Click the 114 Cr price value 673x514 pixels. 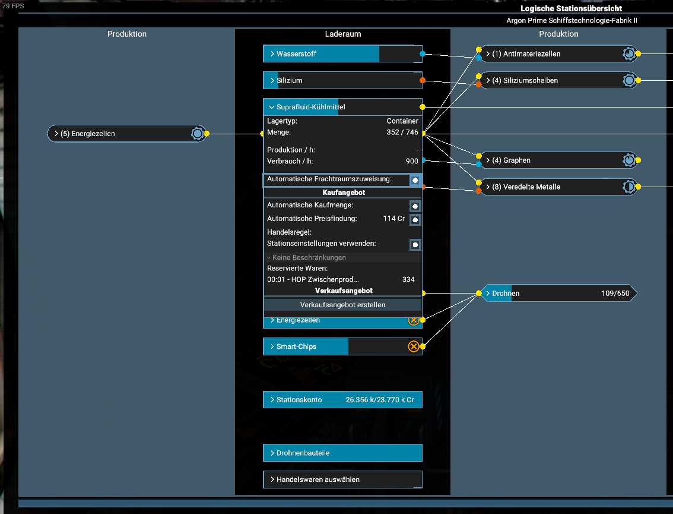point(394,219)
